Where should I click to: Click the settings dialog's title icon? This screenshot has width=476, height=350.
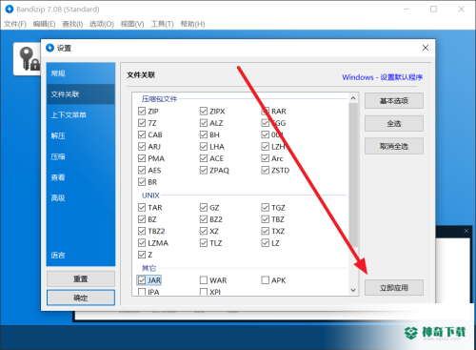tap(50, 48)
